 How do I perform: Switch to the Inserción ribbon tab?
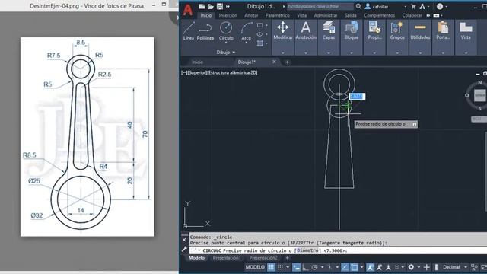pyautogui.click(x=228, y=15)
